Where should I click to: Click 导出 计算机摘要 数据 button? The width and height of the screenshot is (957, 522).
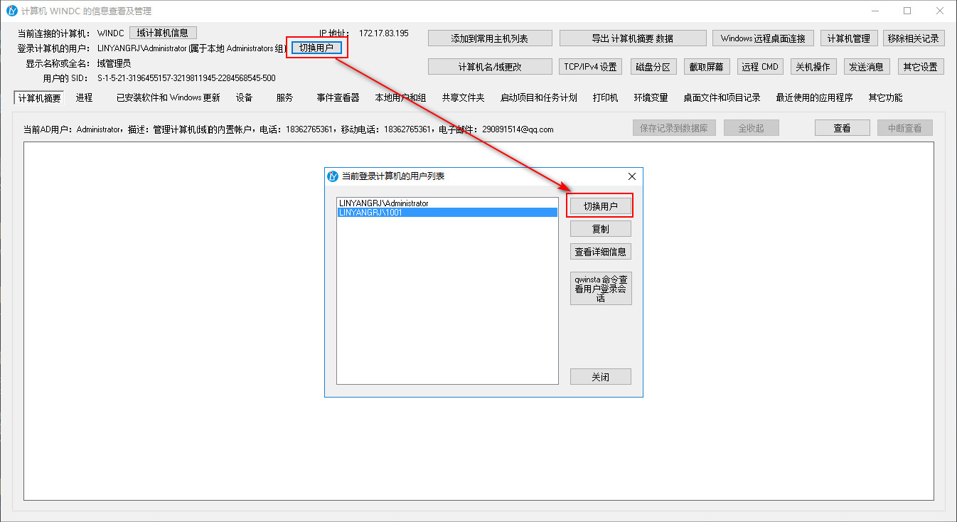(x=633, y=38)
